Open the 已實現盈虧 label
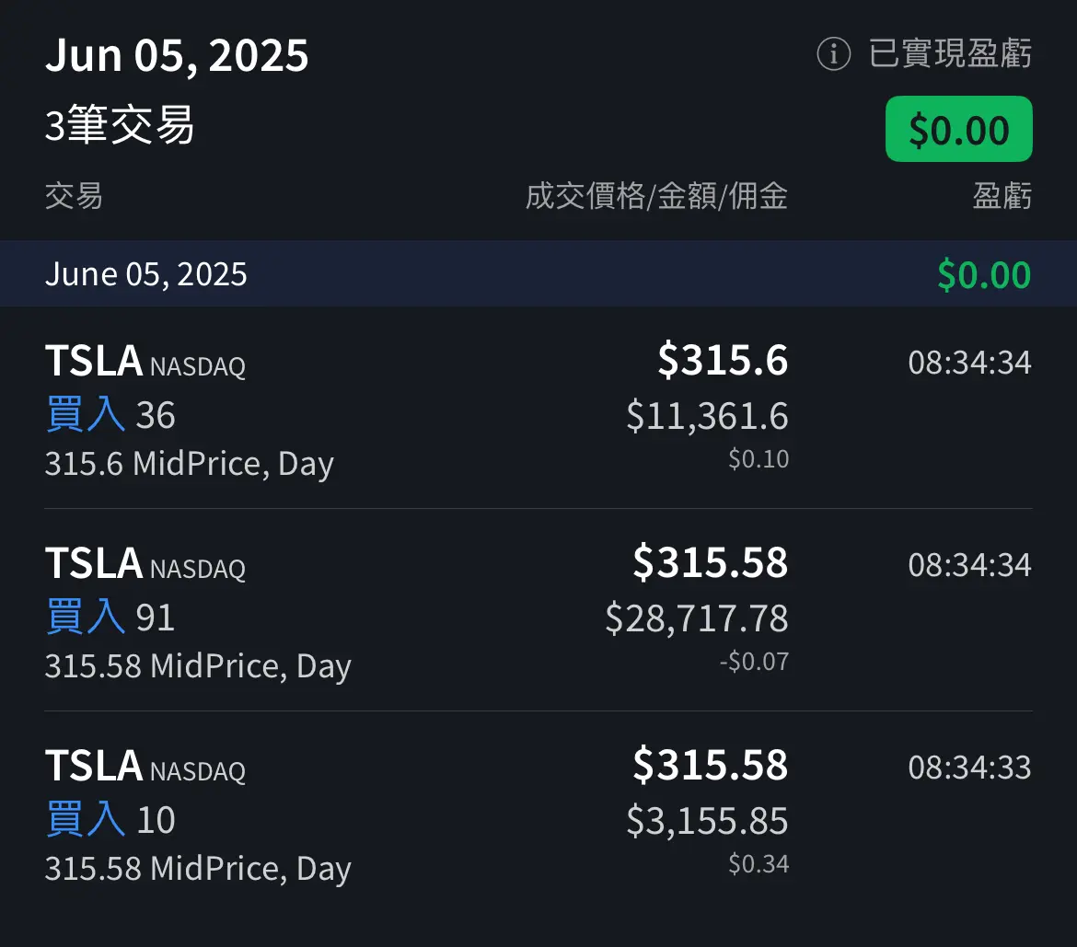The width and height of the screenshot is (1077, 947). [x=950, y=54]
